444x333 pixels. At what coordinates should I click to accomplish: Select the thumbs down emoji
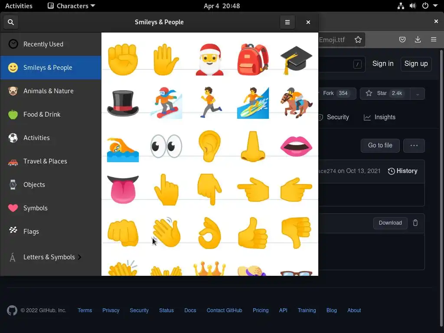click(x=296, y=233)
